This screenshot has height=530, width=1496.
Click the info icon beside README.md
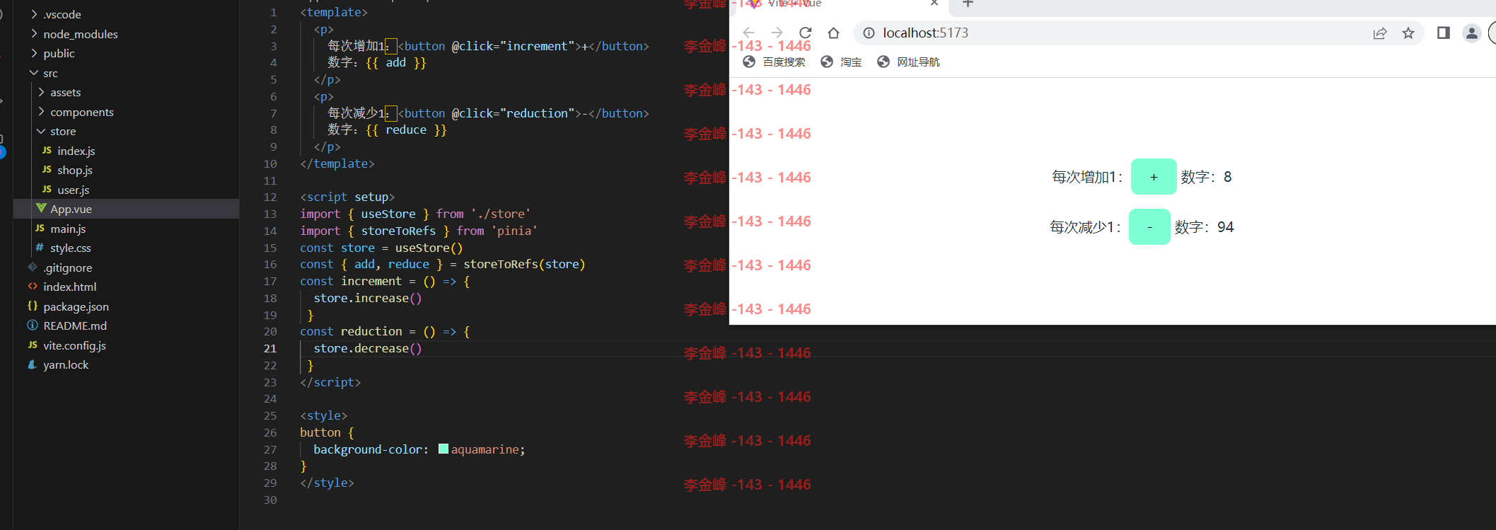[x=33, y=325]
